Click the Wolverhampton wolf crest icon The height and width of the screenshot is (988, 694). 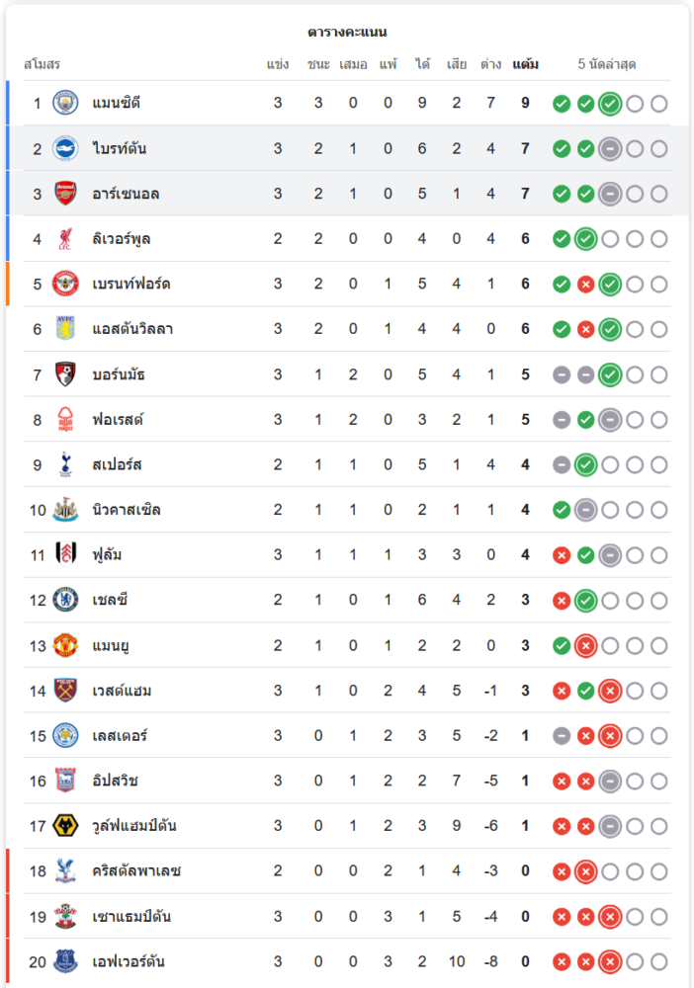(x=65, y=826)
